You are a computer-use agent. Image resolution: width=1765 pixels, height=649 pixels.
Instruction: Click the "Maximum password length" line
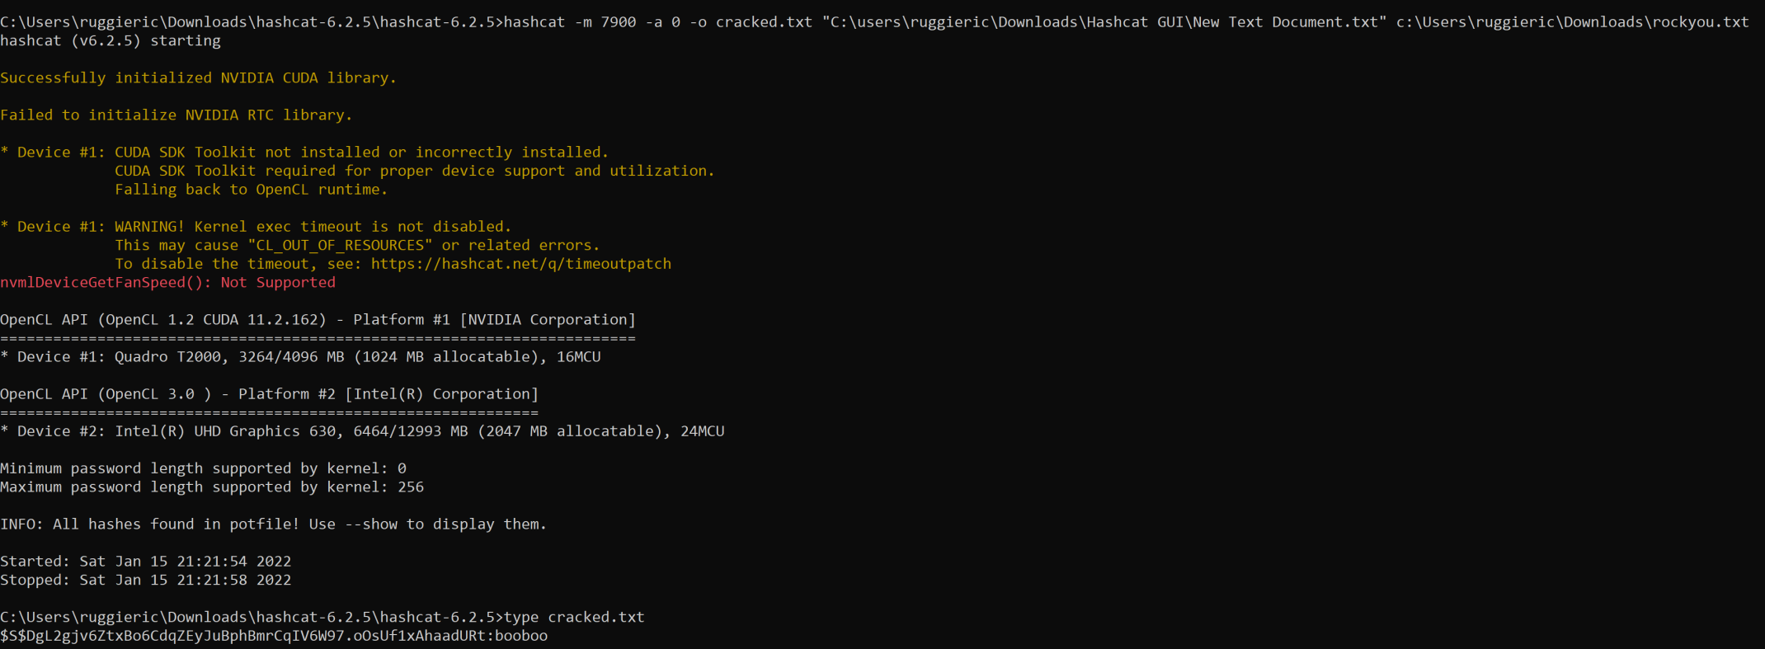212,487
